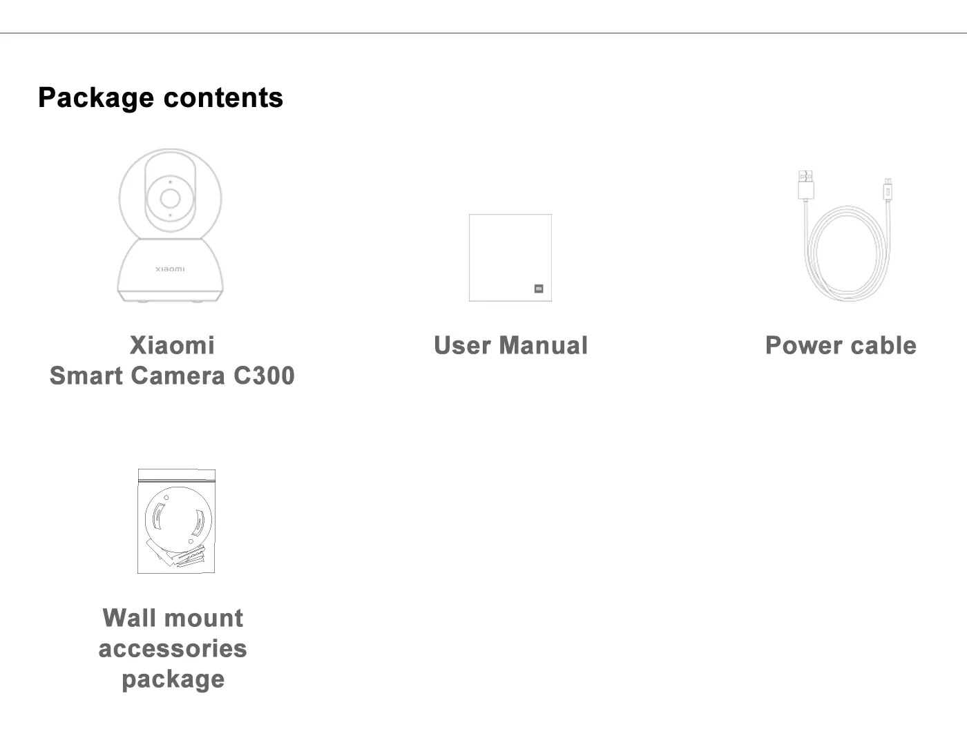This screenshot has width=967, height=747.
Task: Click the Package contents heading
Action: pyautogui.click(x=160, y=97)
